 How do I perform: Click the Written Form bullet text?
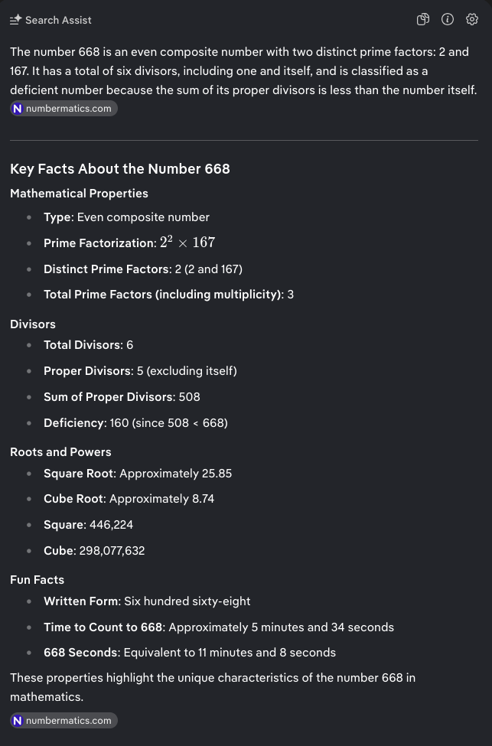[x=147, y=601]
